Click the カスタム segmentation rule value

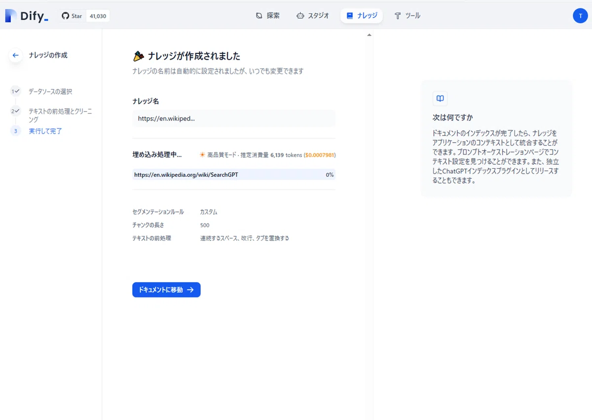(209, 212)
